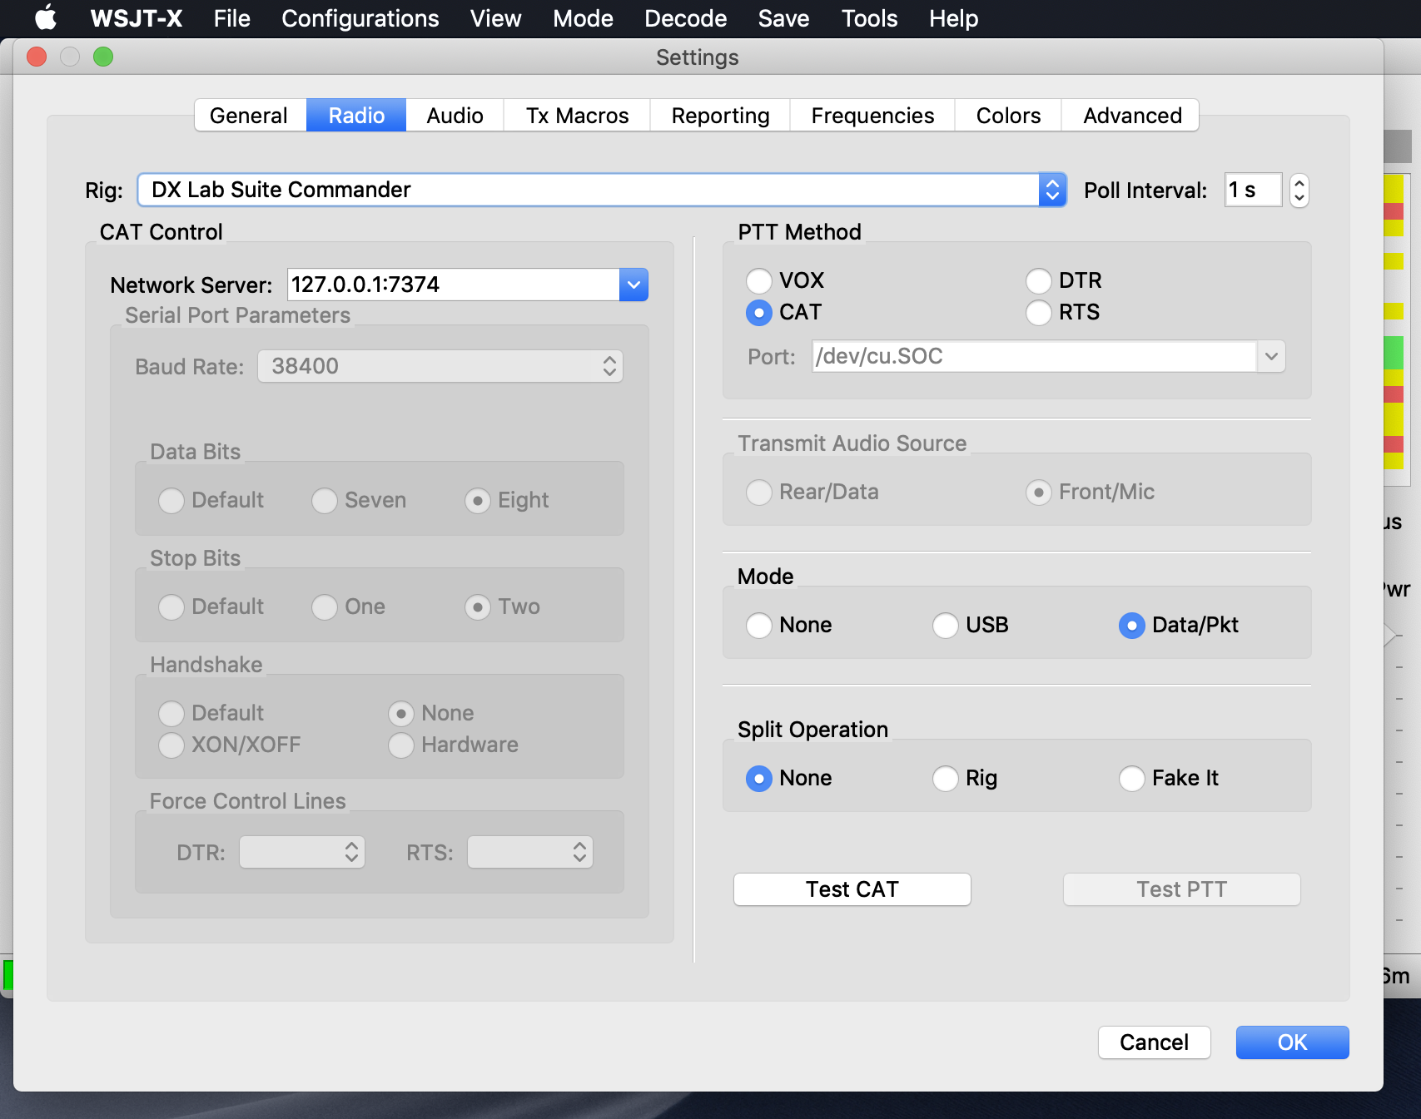Expand the PTT Port dropdown arrow
Screen dimensions: 1421x1119
(1271, 356)
